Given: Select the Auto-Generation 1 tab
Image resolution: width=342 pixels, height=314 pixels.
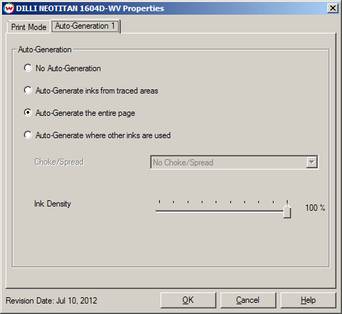Looking at the screenshot, I should (85, 26).
